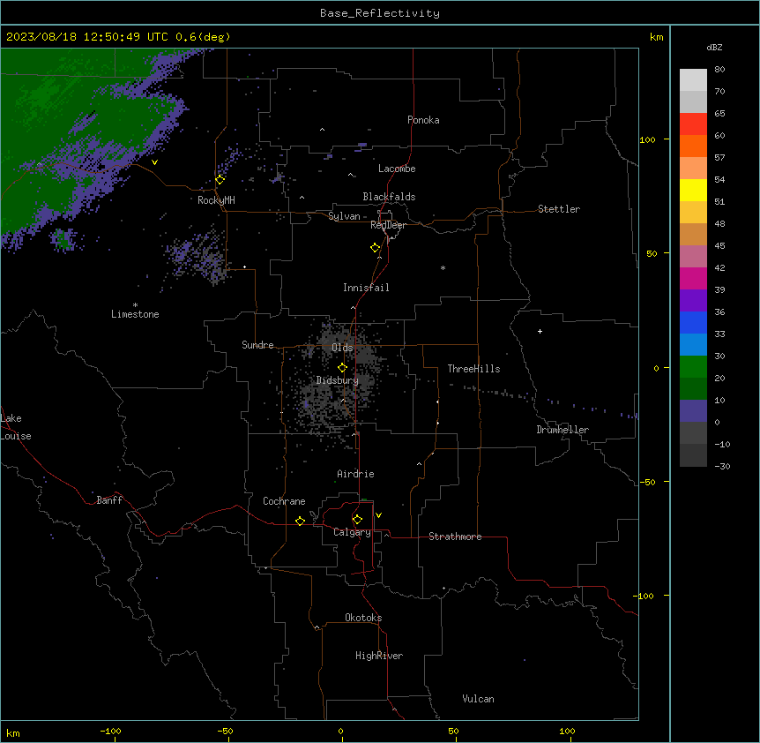Click the Vulcan label
The image size is (760, 743).
478,699
